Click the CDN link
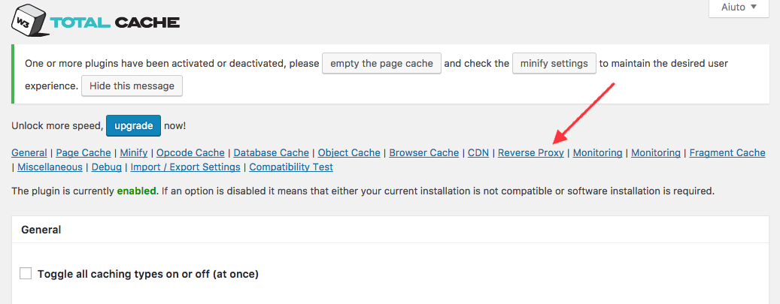The height and width of the screenshot is (304, 780). click(478, 153)
